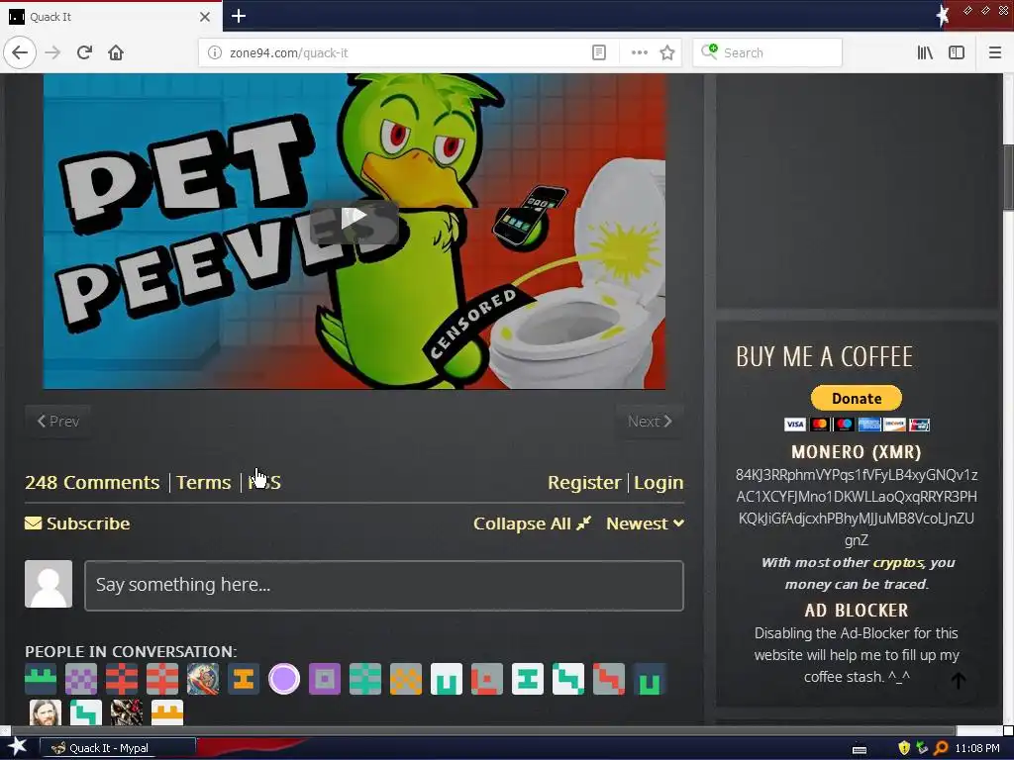Select Quack It - Mypal taskbar button
This screenshot has height=760, width=1014.
click(x=117, y=748)
